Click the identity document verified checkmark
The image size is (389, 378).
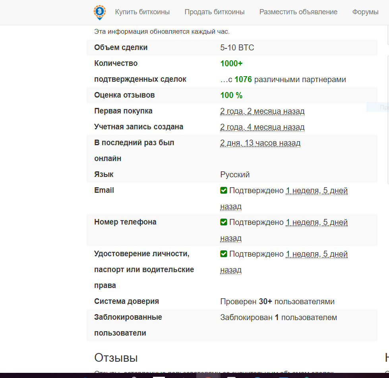224,254
